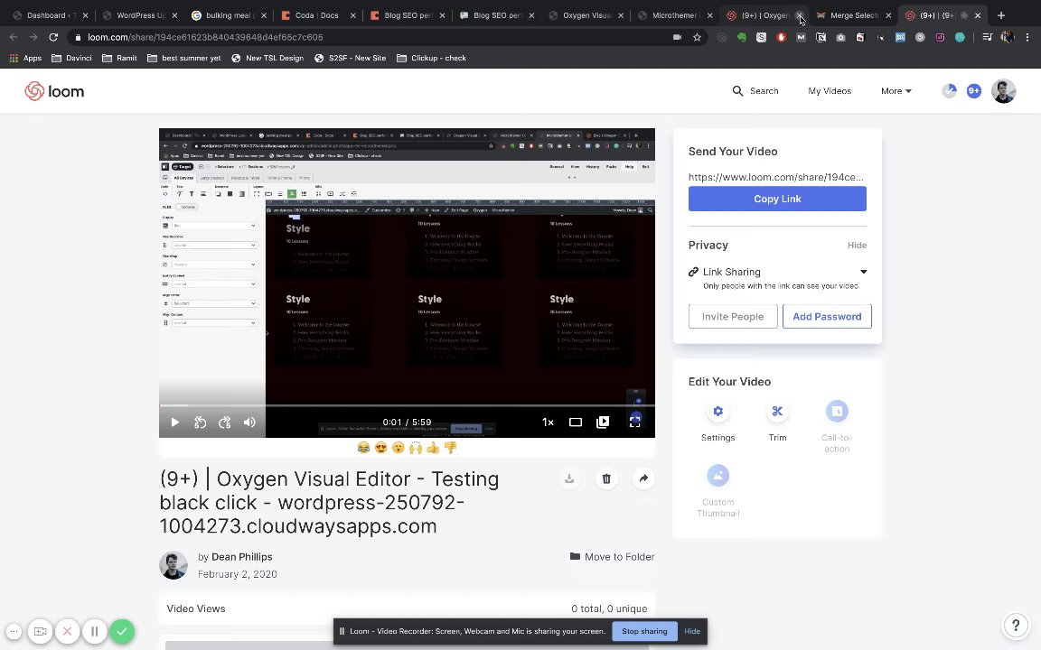Open the Link Sharing dropdown
Image resolution: width=1041 pixels, height=650 pixels.
click(x=777, y=272)
